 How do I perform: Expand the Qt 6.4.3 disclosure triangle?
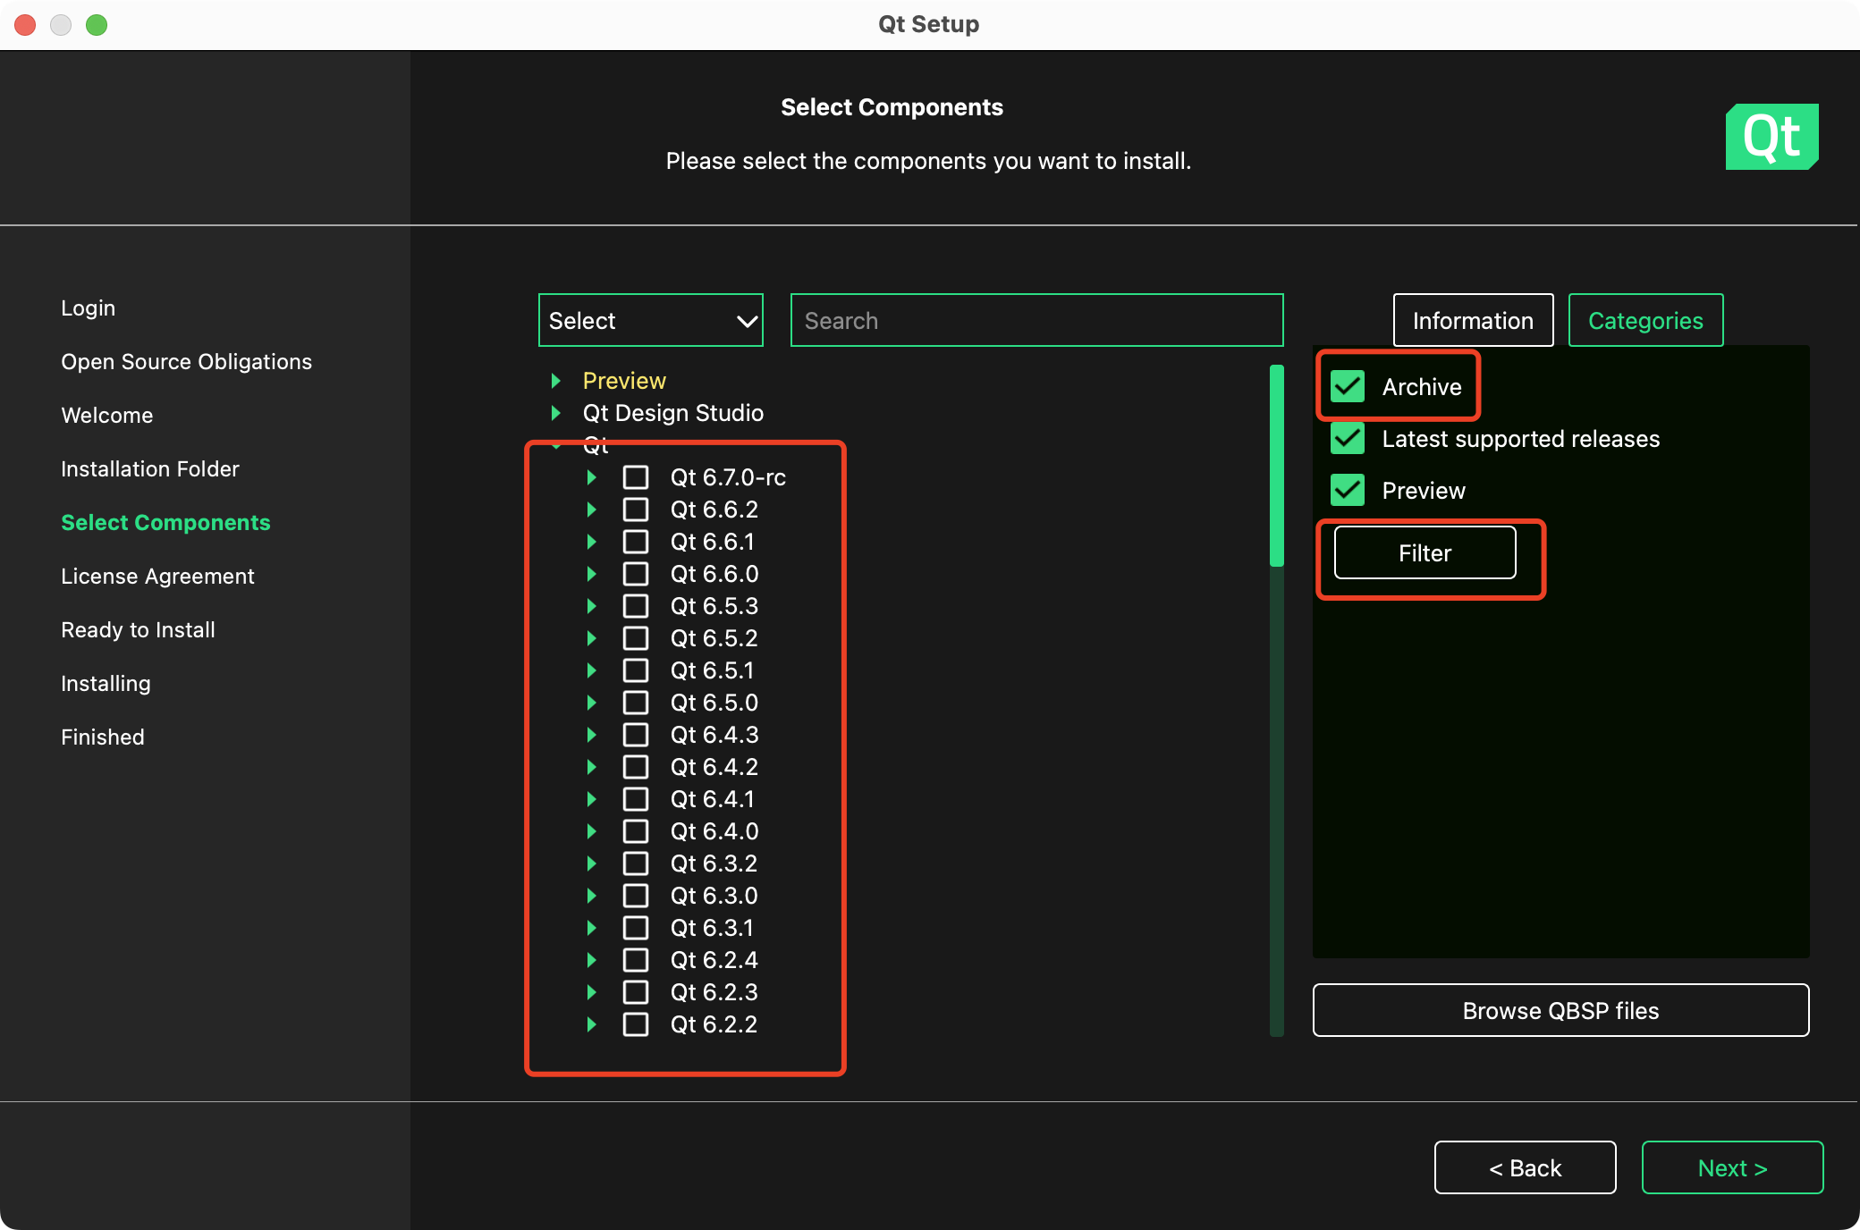click(x=591, y=735)
